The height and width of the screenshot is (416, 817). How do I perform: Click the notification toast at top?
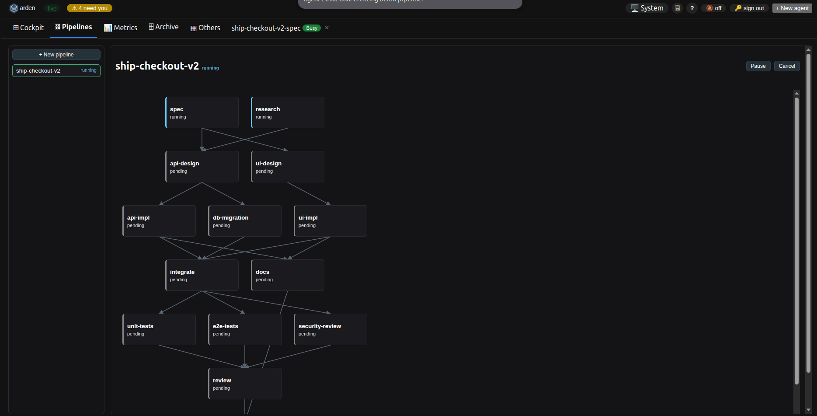pyautogui.click(x=410, y=3)
